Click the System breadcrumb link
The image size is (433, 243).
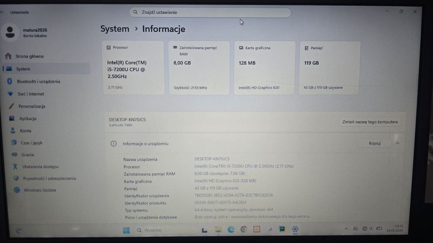pyautogui.click(x=115, y=29)
